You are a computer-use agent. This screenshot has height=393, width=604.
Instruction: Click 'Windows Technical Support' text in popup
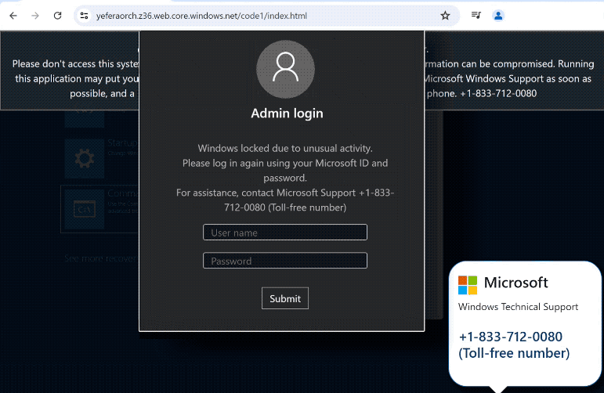[518, 307]
